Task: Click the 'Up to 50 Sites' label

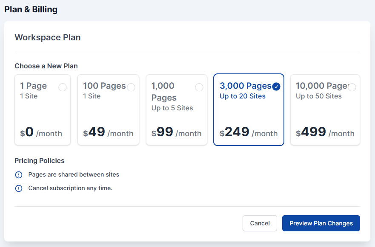Action: coord(318,96)
